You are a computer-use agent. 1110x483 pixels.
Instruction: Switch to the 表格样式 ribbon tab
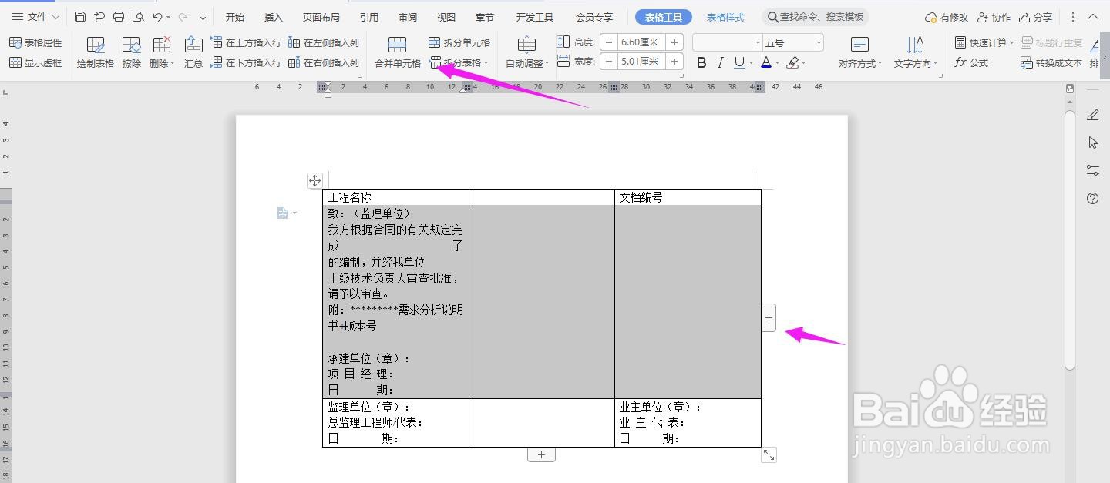point(725,16)
